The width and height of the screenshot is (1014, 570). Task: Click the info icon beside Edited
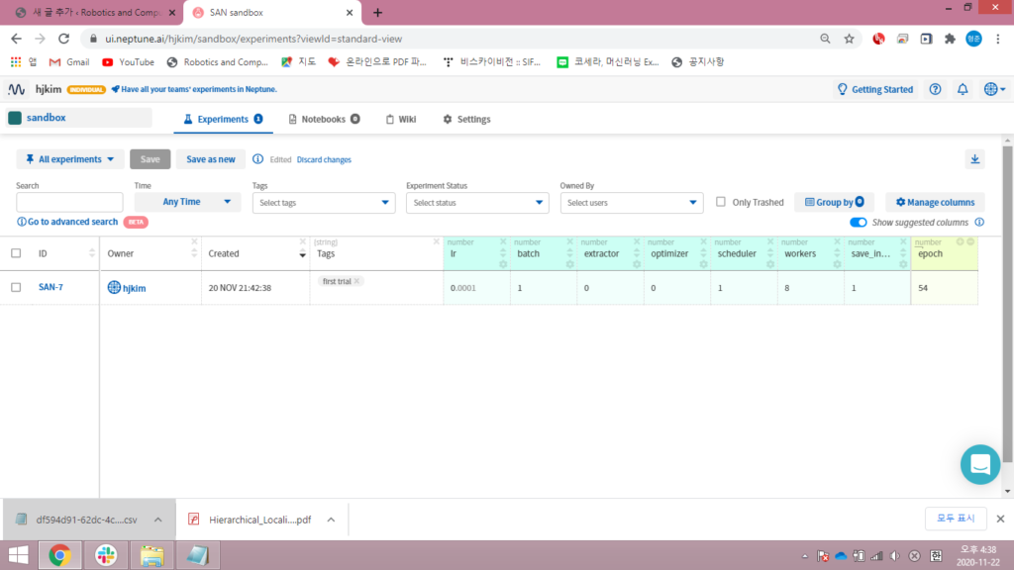click(x=257, y=159)
